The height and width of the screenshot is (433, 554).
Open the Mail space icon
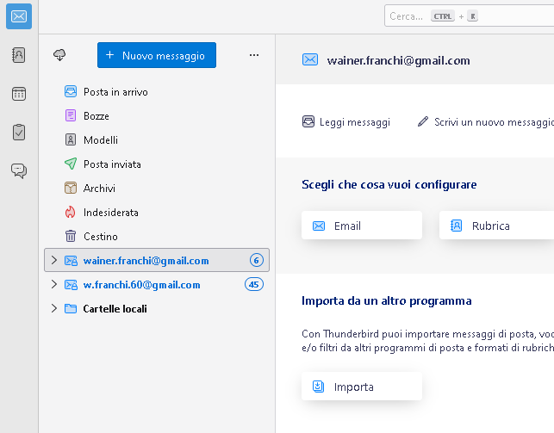[19, 16]
